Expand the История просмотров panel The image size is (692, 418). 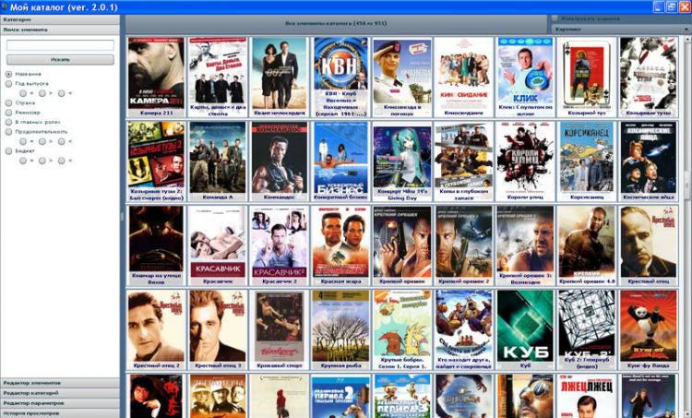click(60, 413)
